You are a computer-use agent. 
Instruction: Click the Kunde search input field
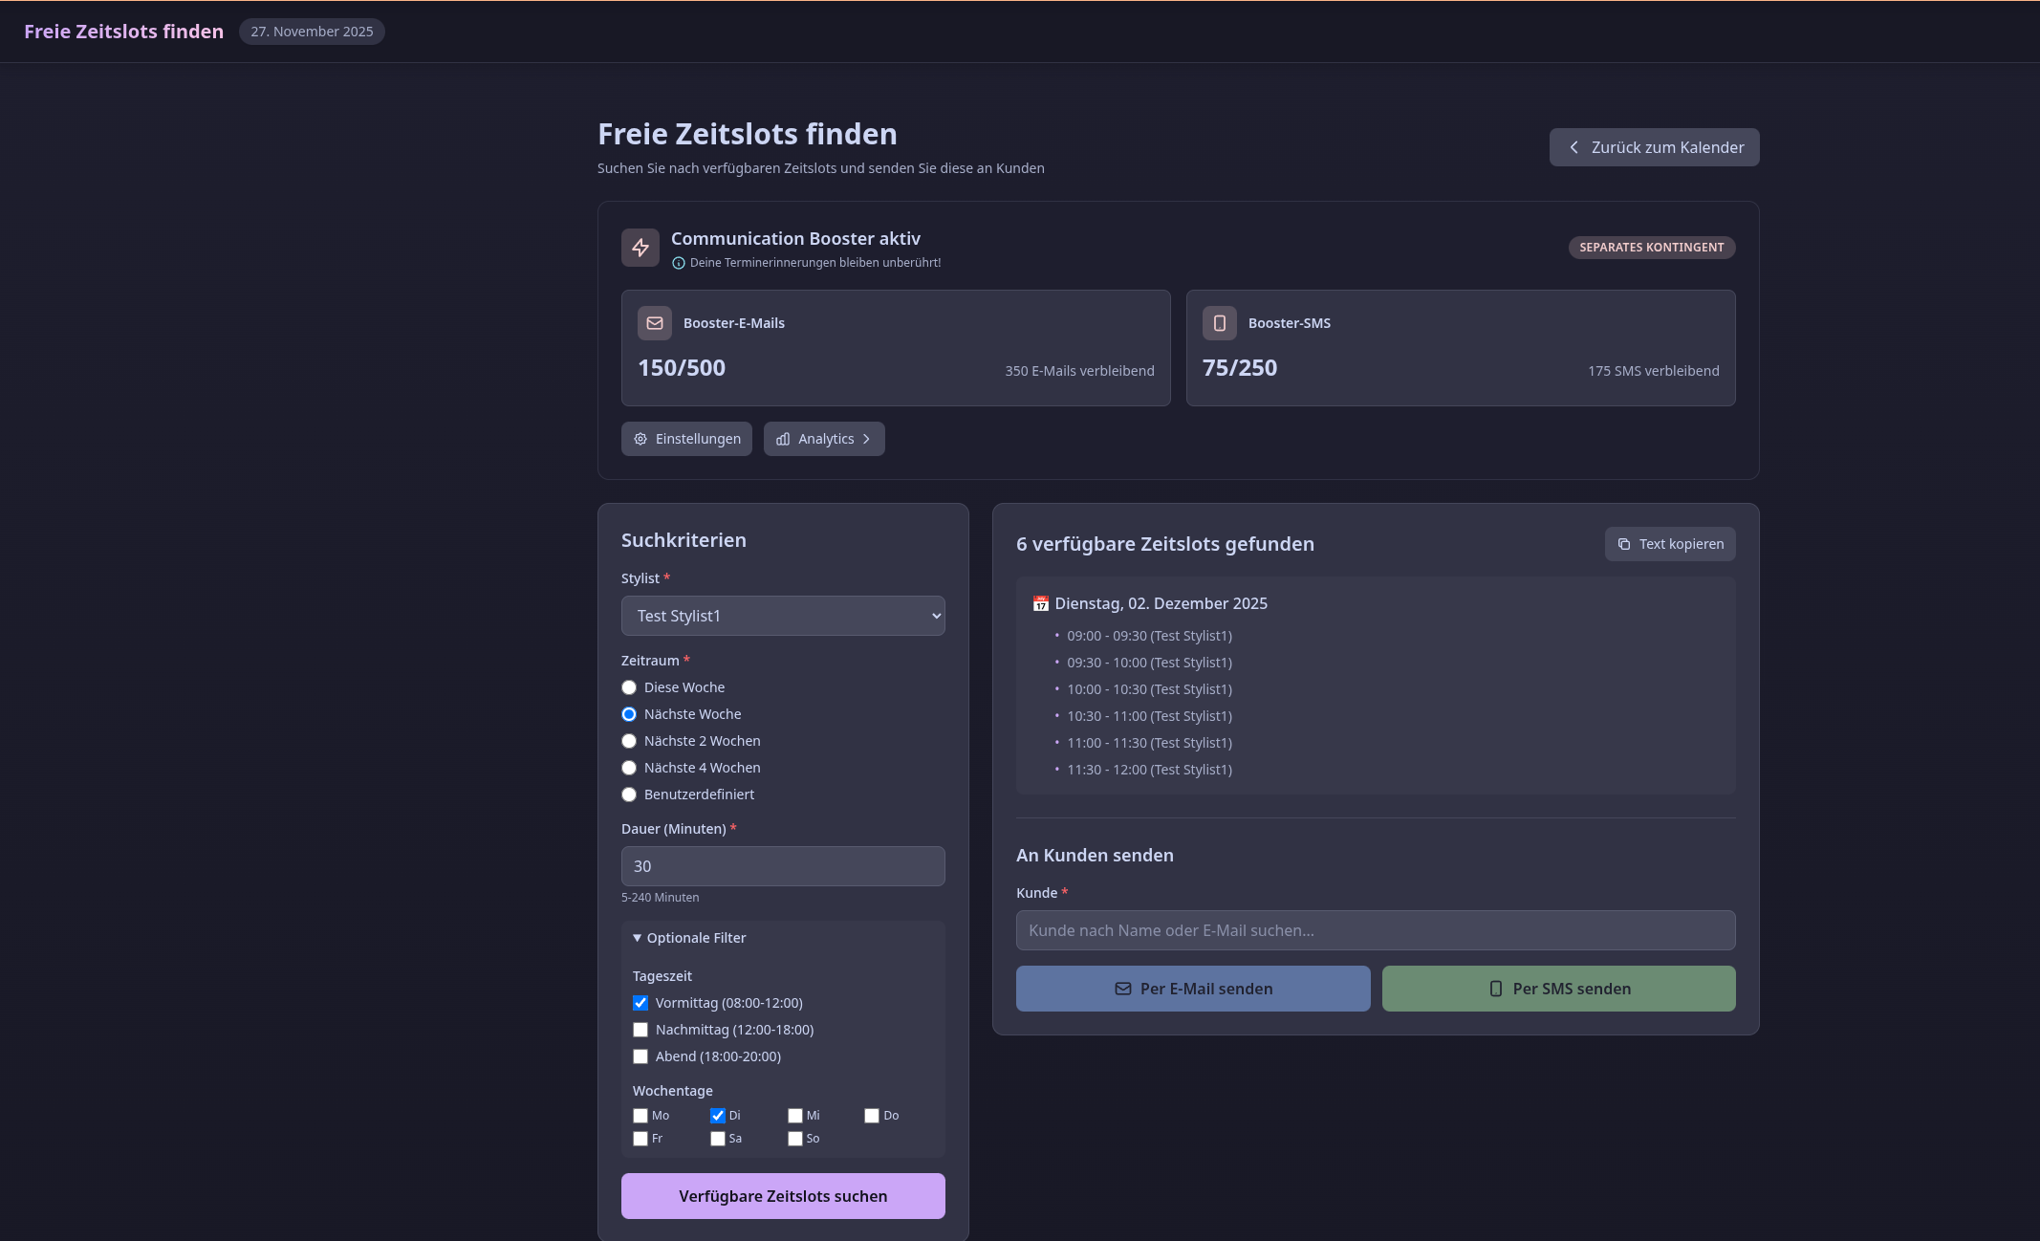click(x=1375, y=930)
